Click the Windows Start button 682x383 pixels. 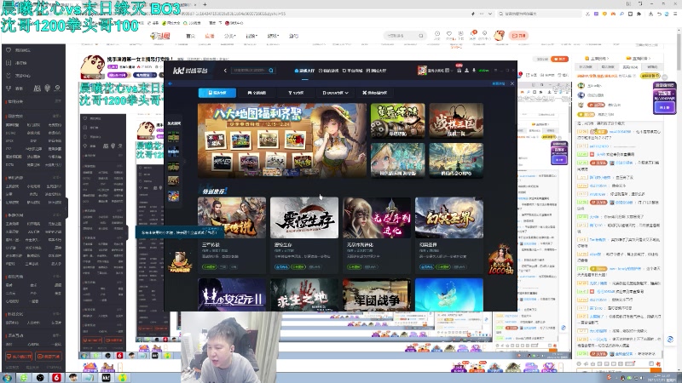pyautogui.click(x=7, y=377)
